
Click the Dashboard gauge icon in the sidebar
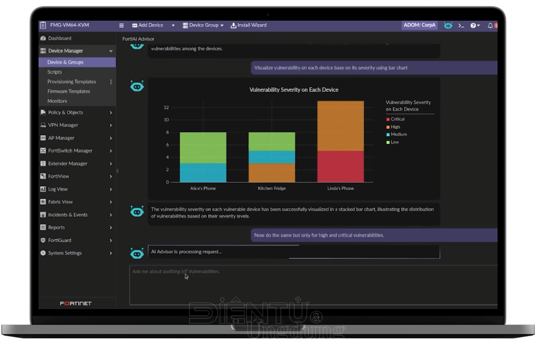(x=43, y=38)
